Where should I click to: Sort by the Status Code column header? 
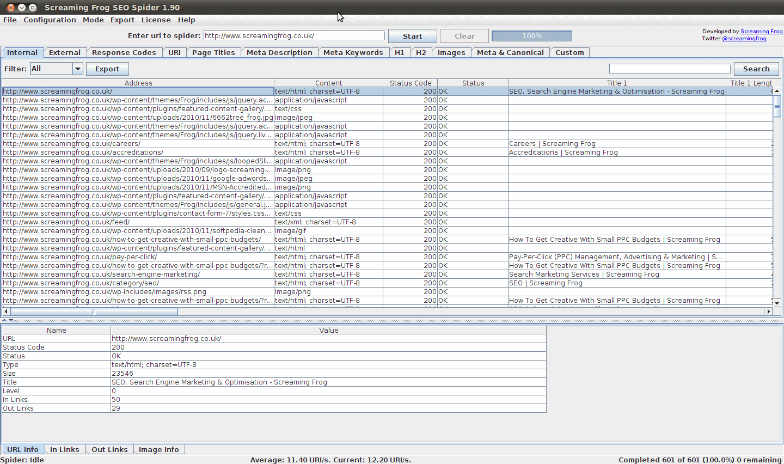tap(410, 83)
